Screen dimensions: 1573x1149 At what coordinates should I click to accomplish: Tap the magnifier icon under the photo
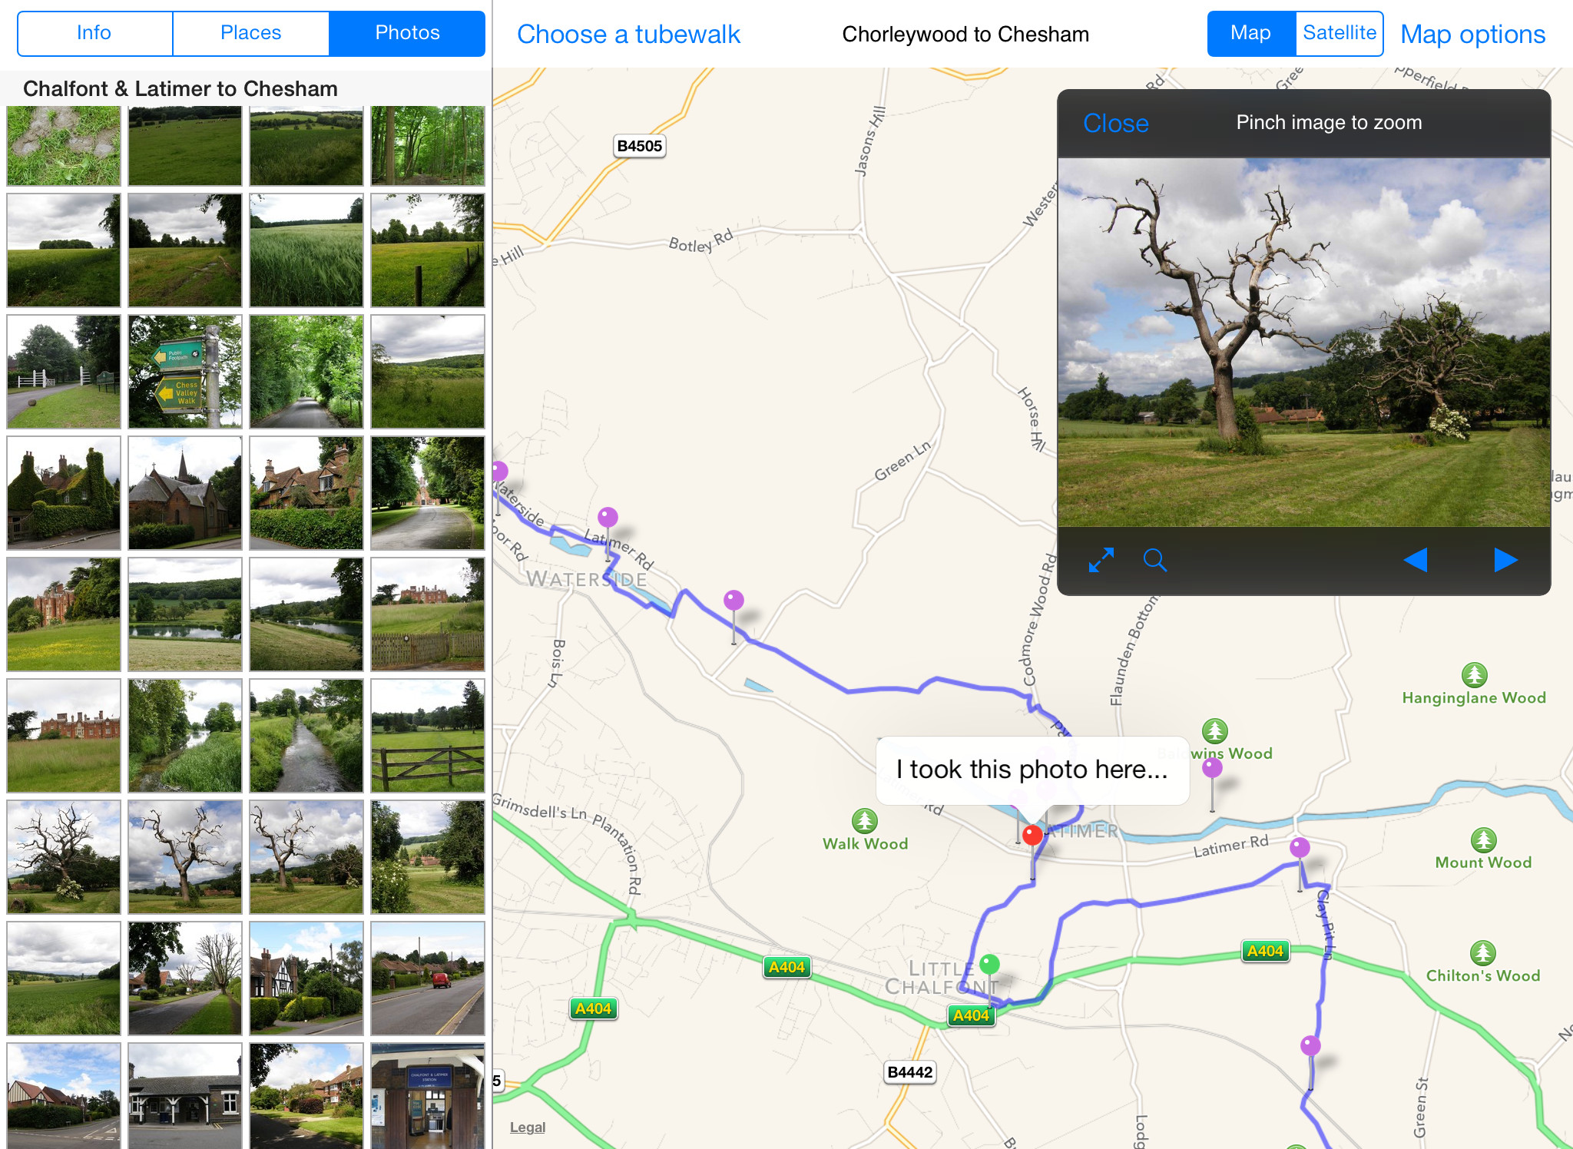click(1154, 560)
